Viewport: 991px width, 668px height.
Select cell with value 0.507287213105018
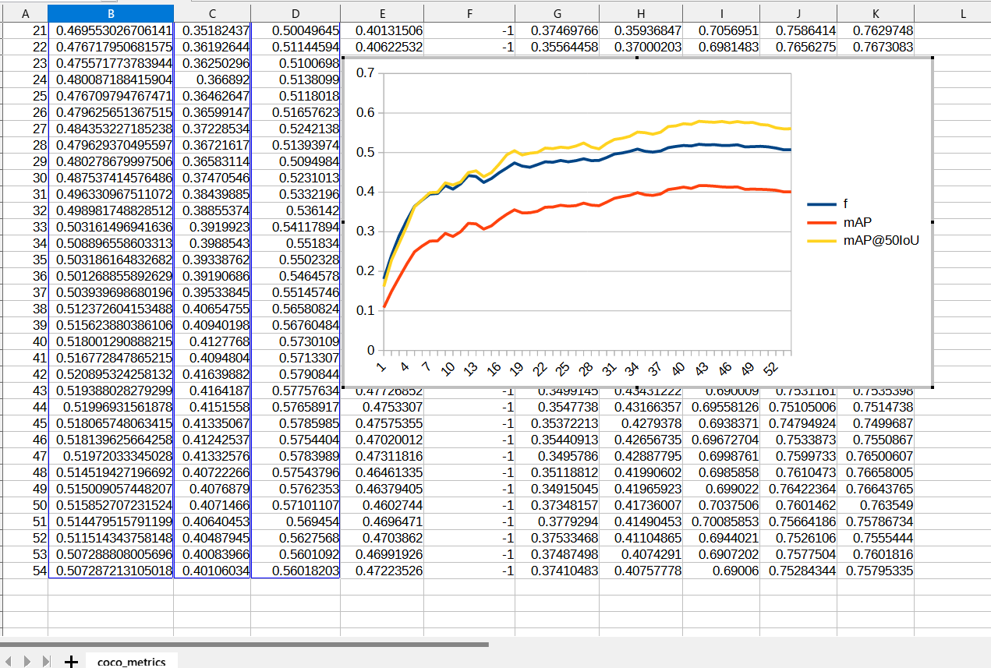pyautogui.click(x=111, y=570)
